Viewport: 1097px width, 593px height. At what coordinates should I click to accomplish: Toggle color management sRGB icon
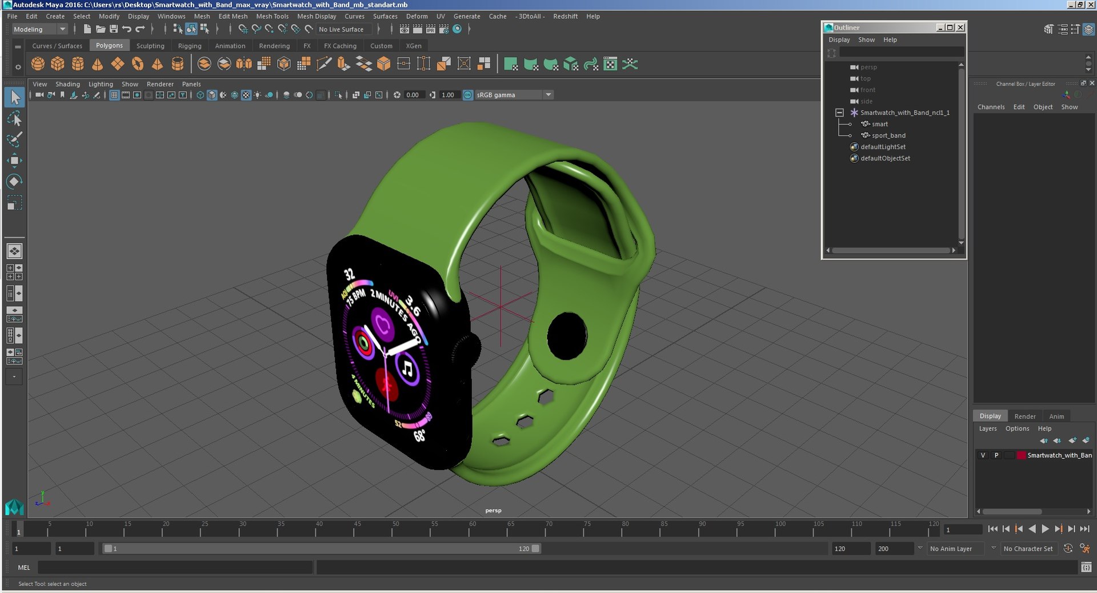468,95
